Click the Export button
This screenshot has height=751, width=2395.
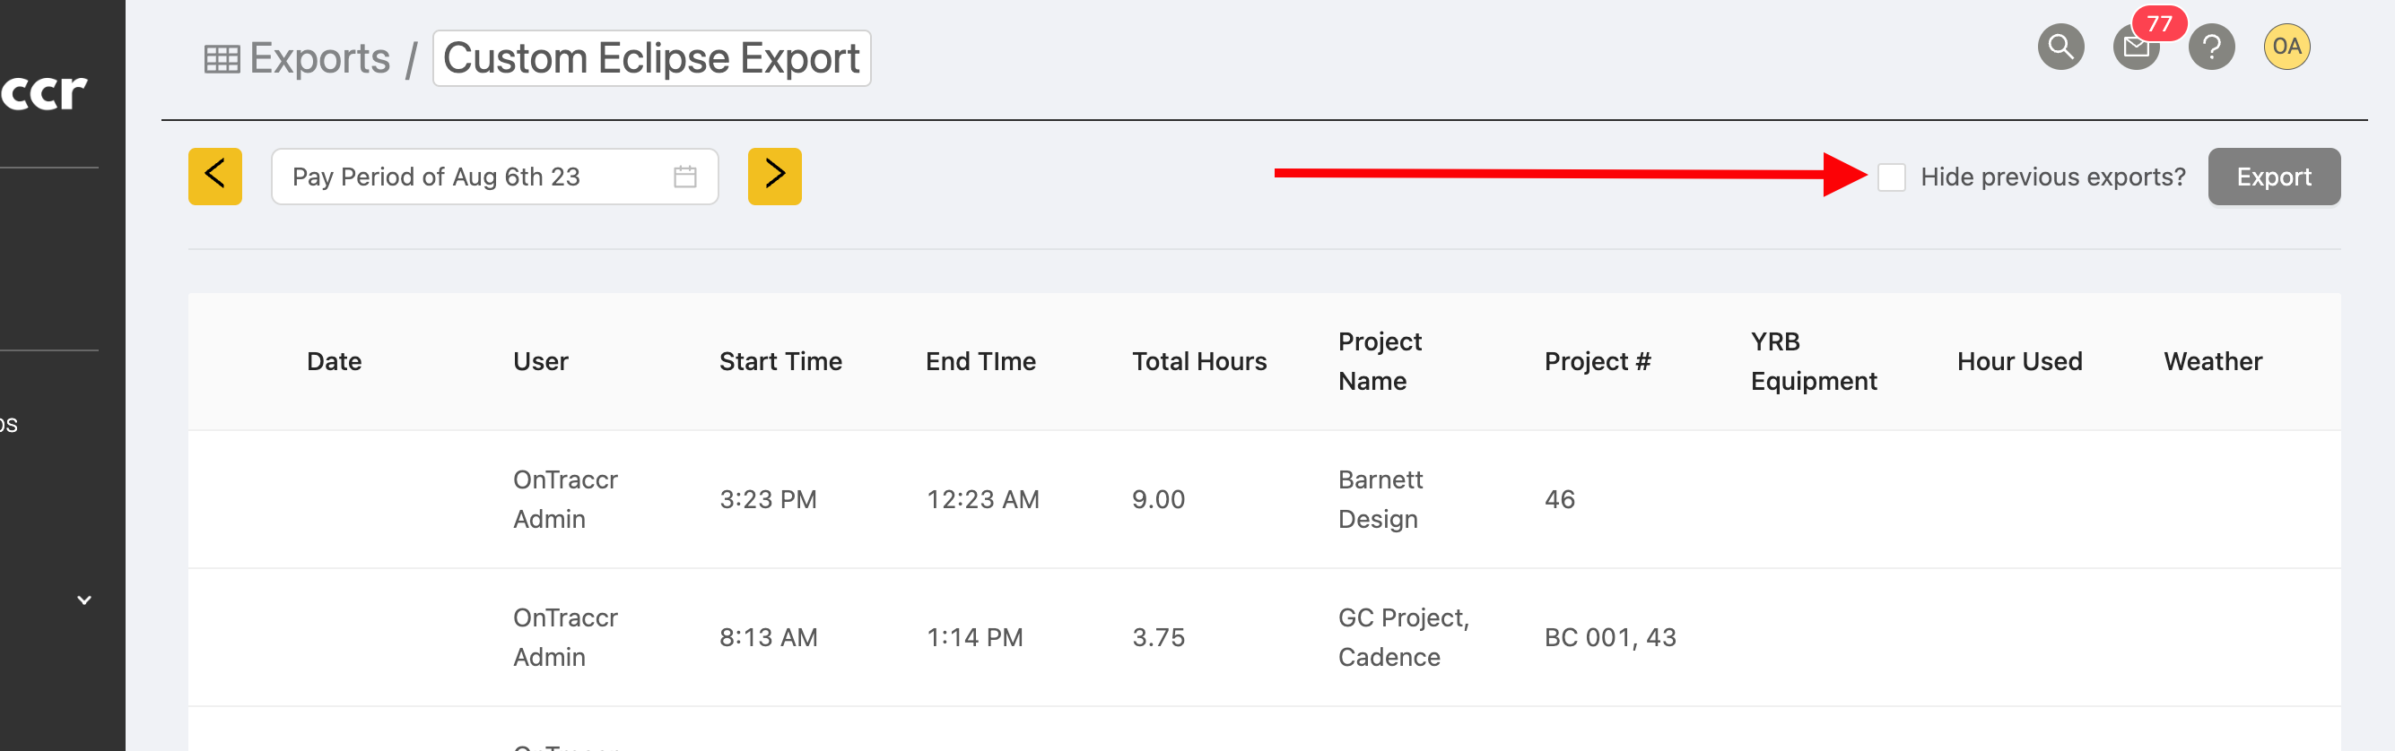pos(2273,177)
